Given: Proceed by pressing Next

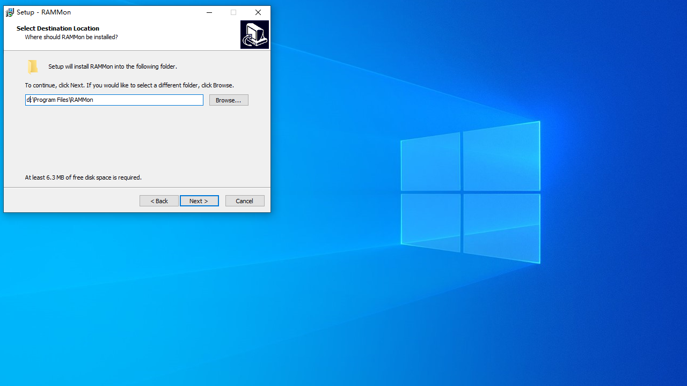Looking at the screenshot, I should pyautogui.click(x=199, y=201).
